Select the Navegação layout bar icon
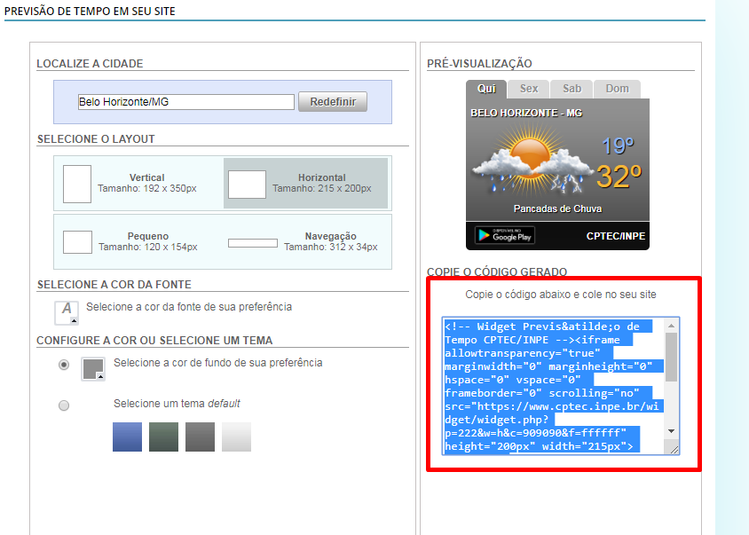Image resolution: width=749 pixels, height=535 pixels. tap(252, 242)
